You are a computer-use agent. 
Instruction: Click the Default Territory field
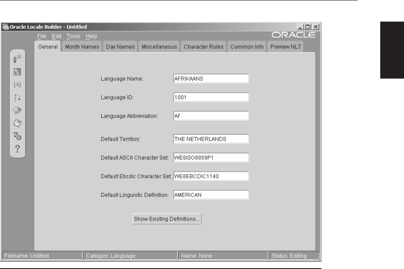211,139
